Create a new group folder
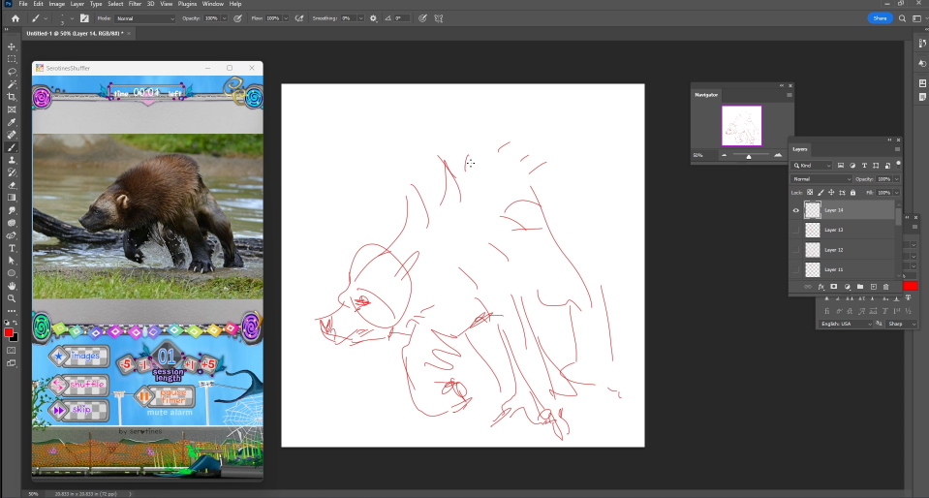Screen dimensions: 929x498 coord(859,287)
